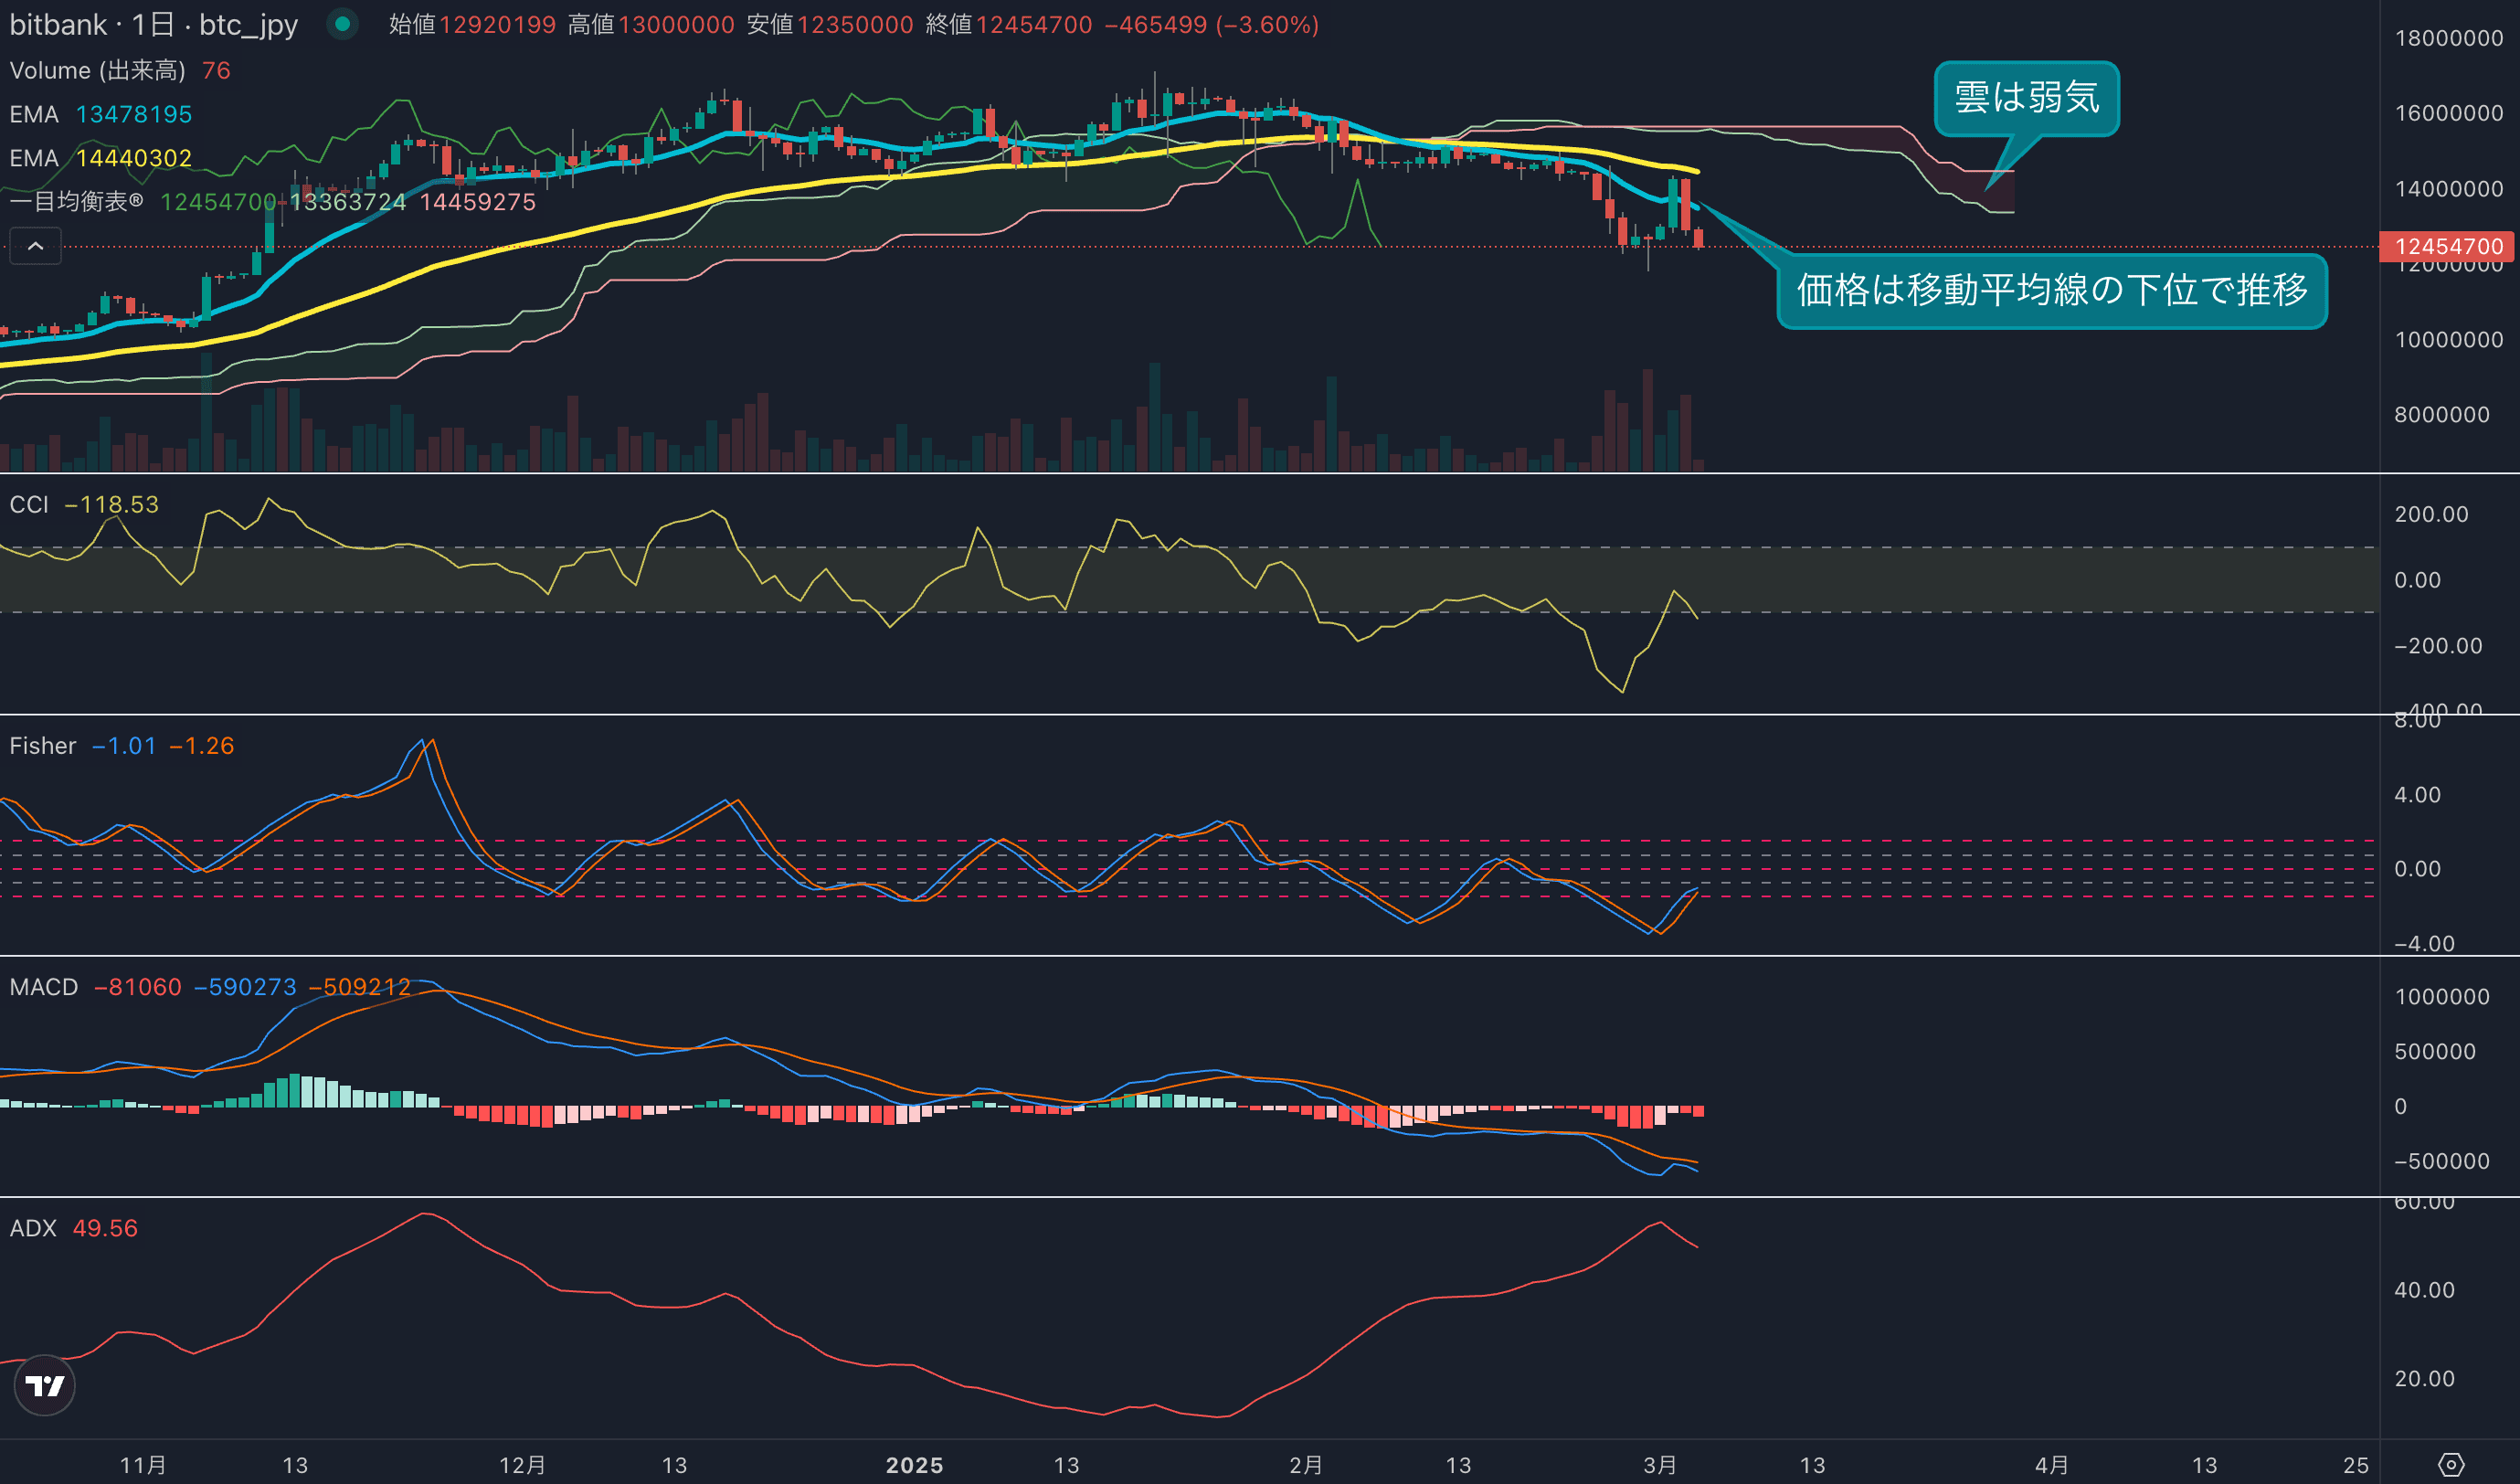Select the 一目均衡表 indicator legend

76,202
